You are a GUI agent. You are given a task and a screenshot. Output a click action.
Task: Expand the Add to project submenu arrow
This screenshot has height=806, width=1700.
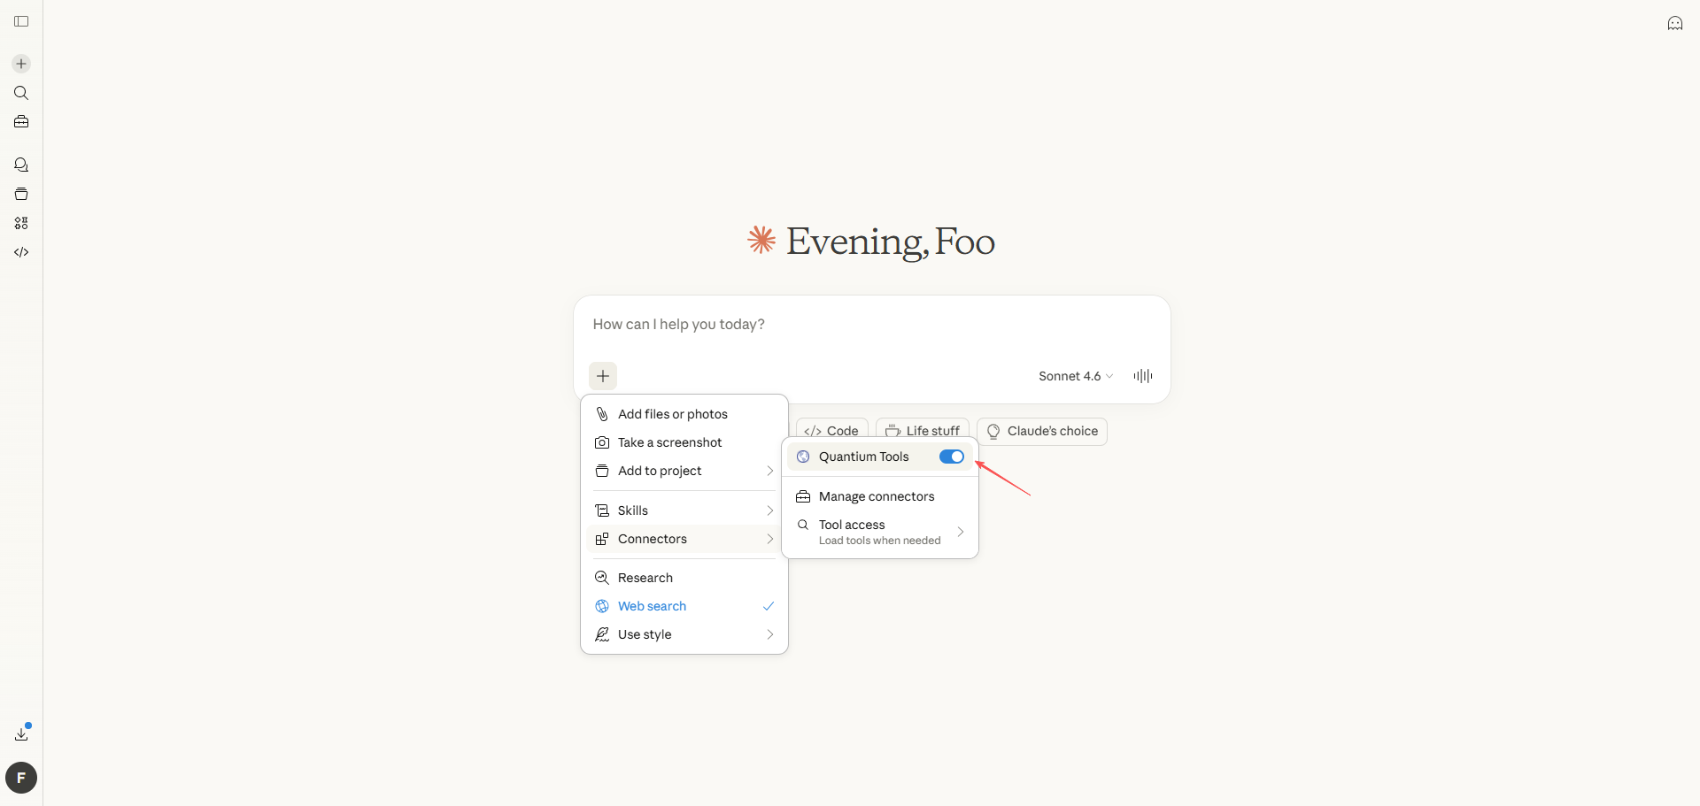tap(770, 471)
